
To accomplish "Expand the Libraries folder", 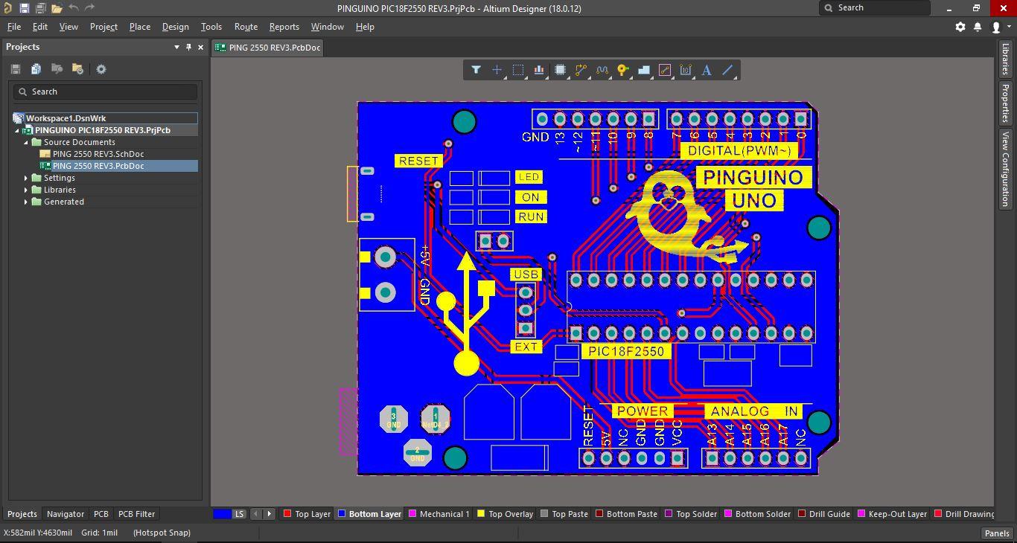I will tap(26, 190).
